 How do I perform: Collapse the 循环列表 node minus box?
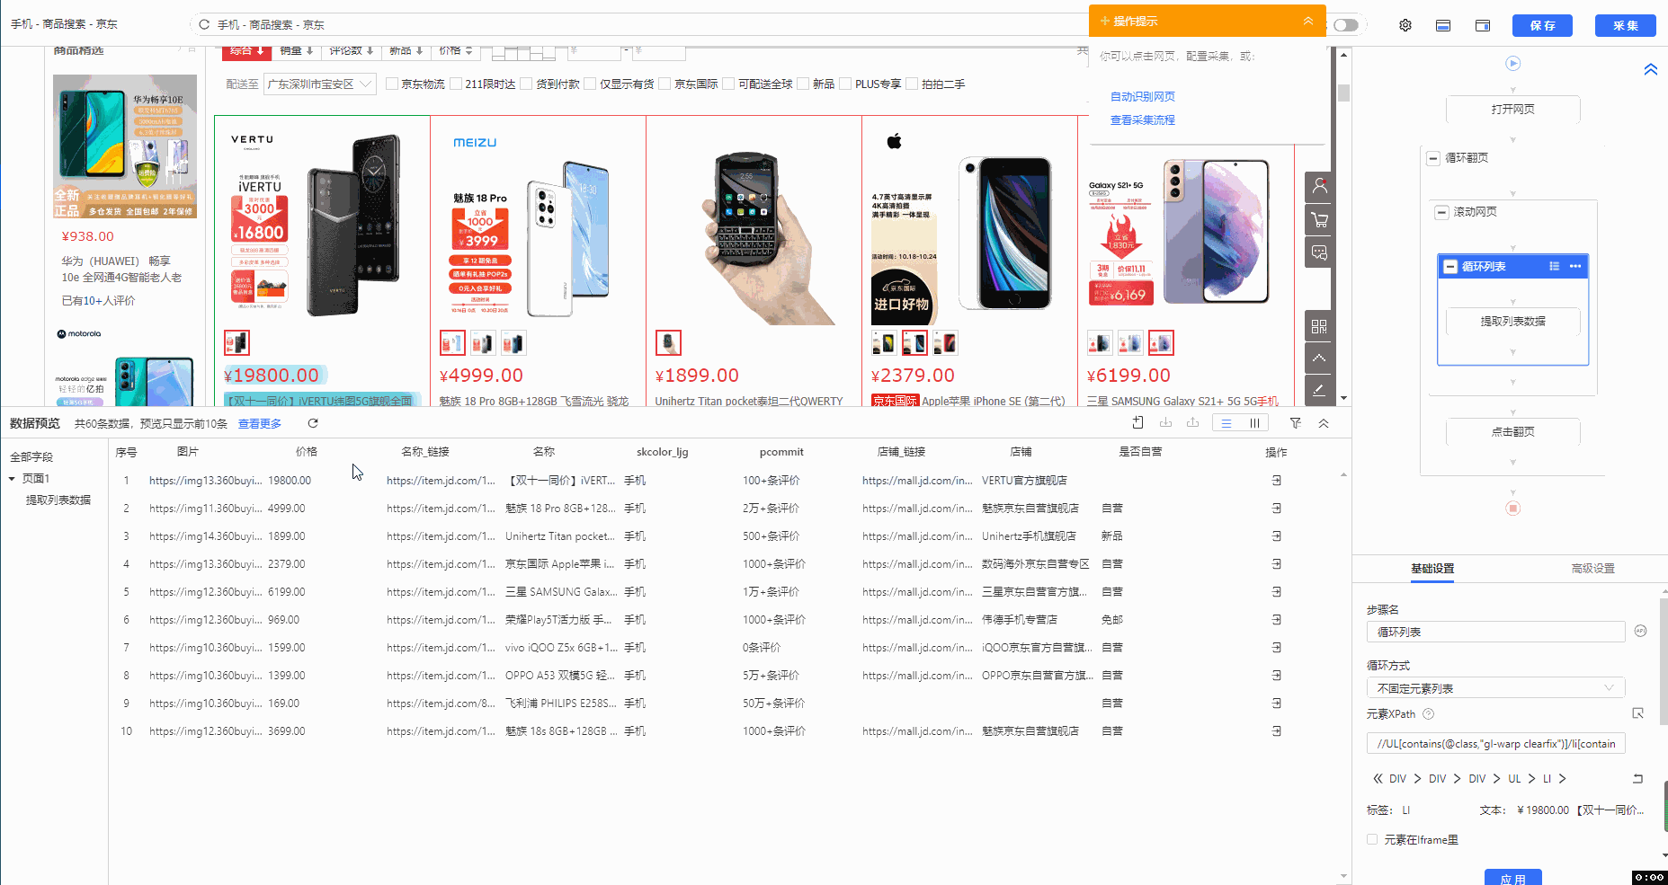(1450, 267)
